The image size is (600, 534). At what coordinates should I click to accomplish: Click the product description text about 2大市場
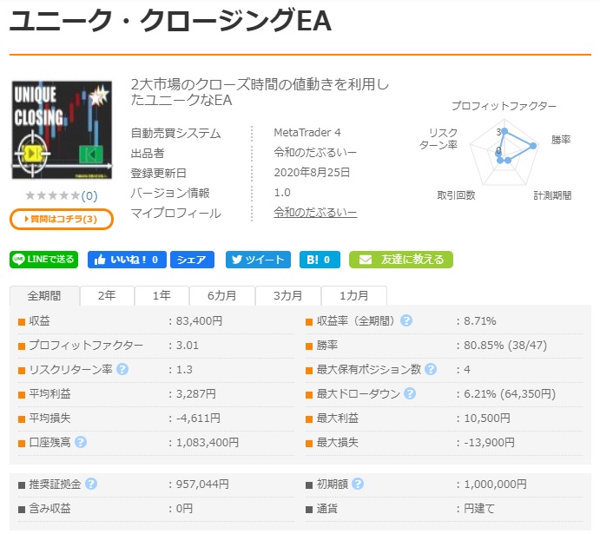(260, 92)
